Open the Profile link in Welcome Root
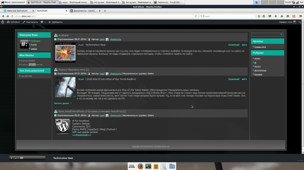 click(34, 45)
